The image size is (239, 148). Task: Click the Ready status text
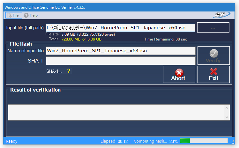click(x=11, y=141)
